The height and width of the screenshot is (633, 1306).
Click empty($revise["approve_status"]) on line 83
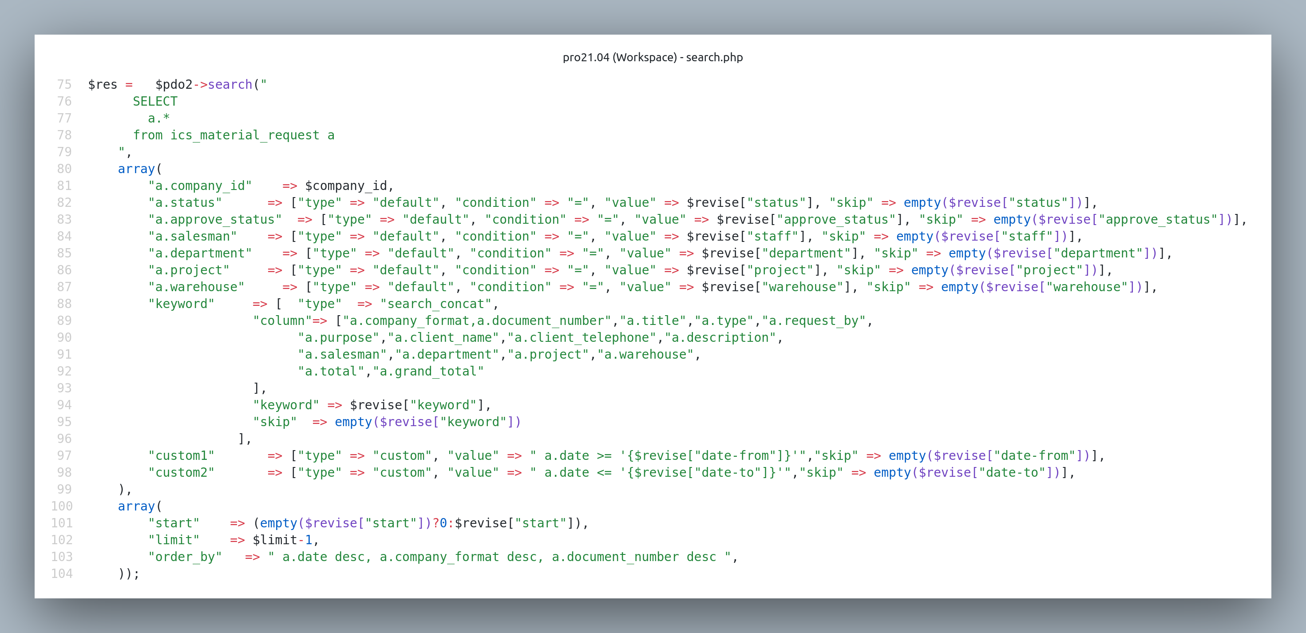[1113, 219]
